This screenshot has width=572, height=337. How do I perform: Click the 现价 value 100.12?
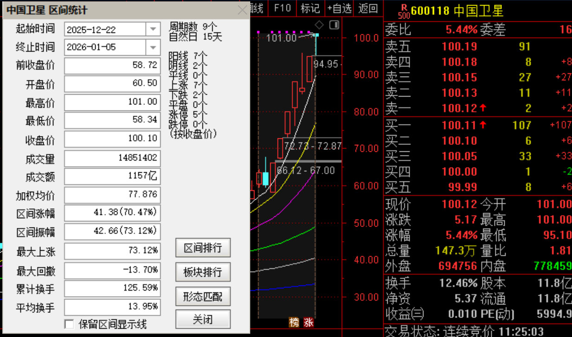[459, 204]
